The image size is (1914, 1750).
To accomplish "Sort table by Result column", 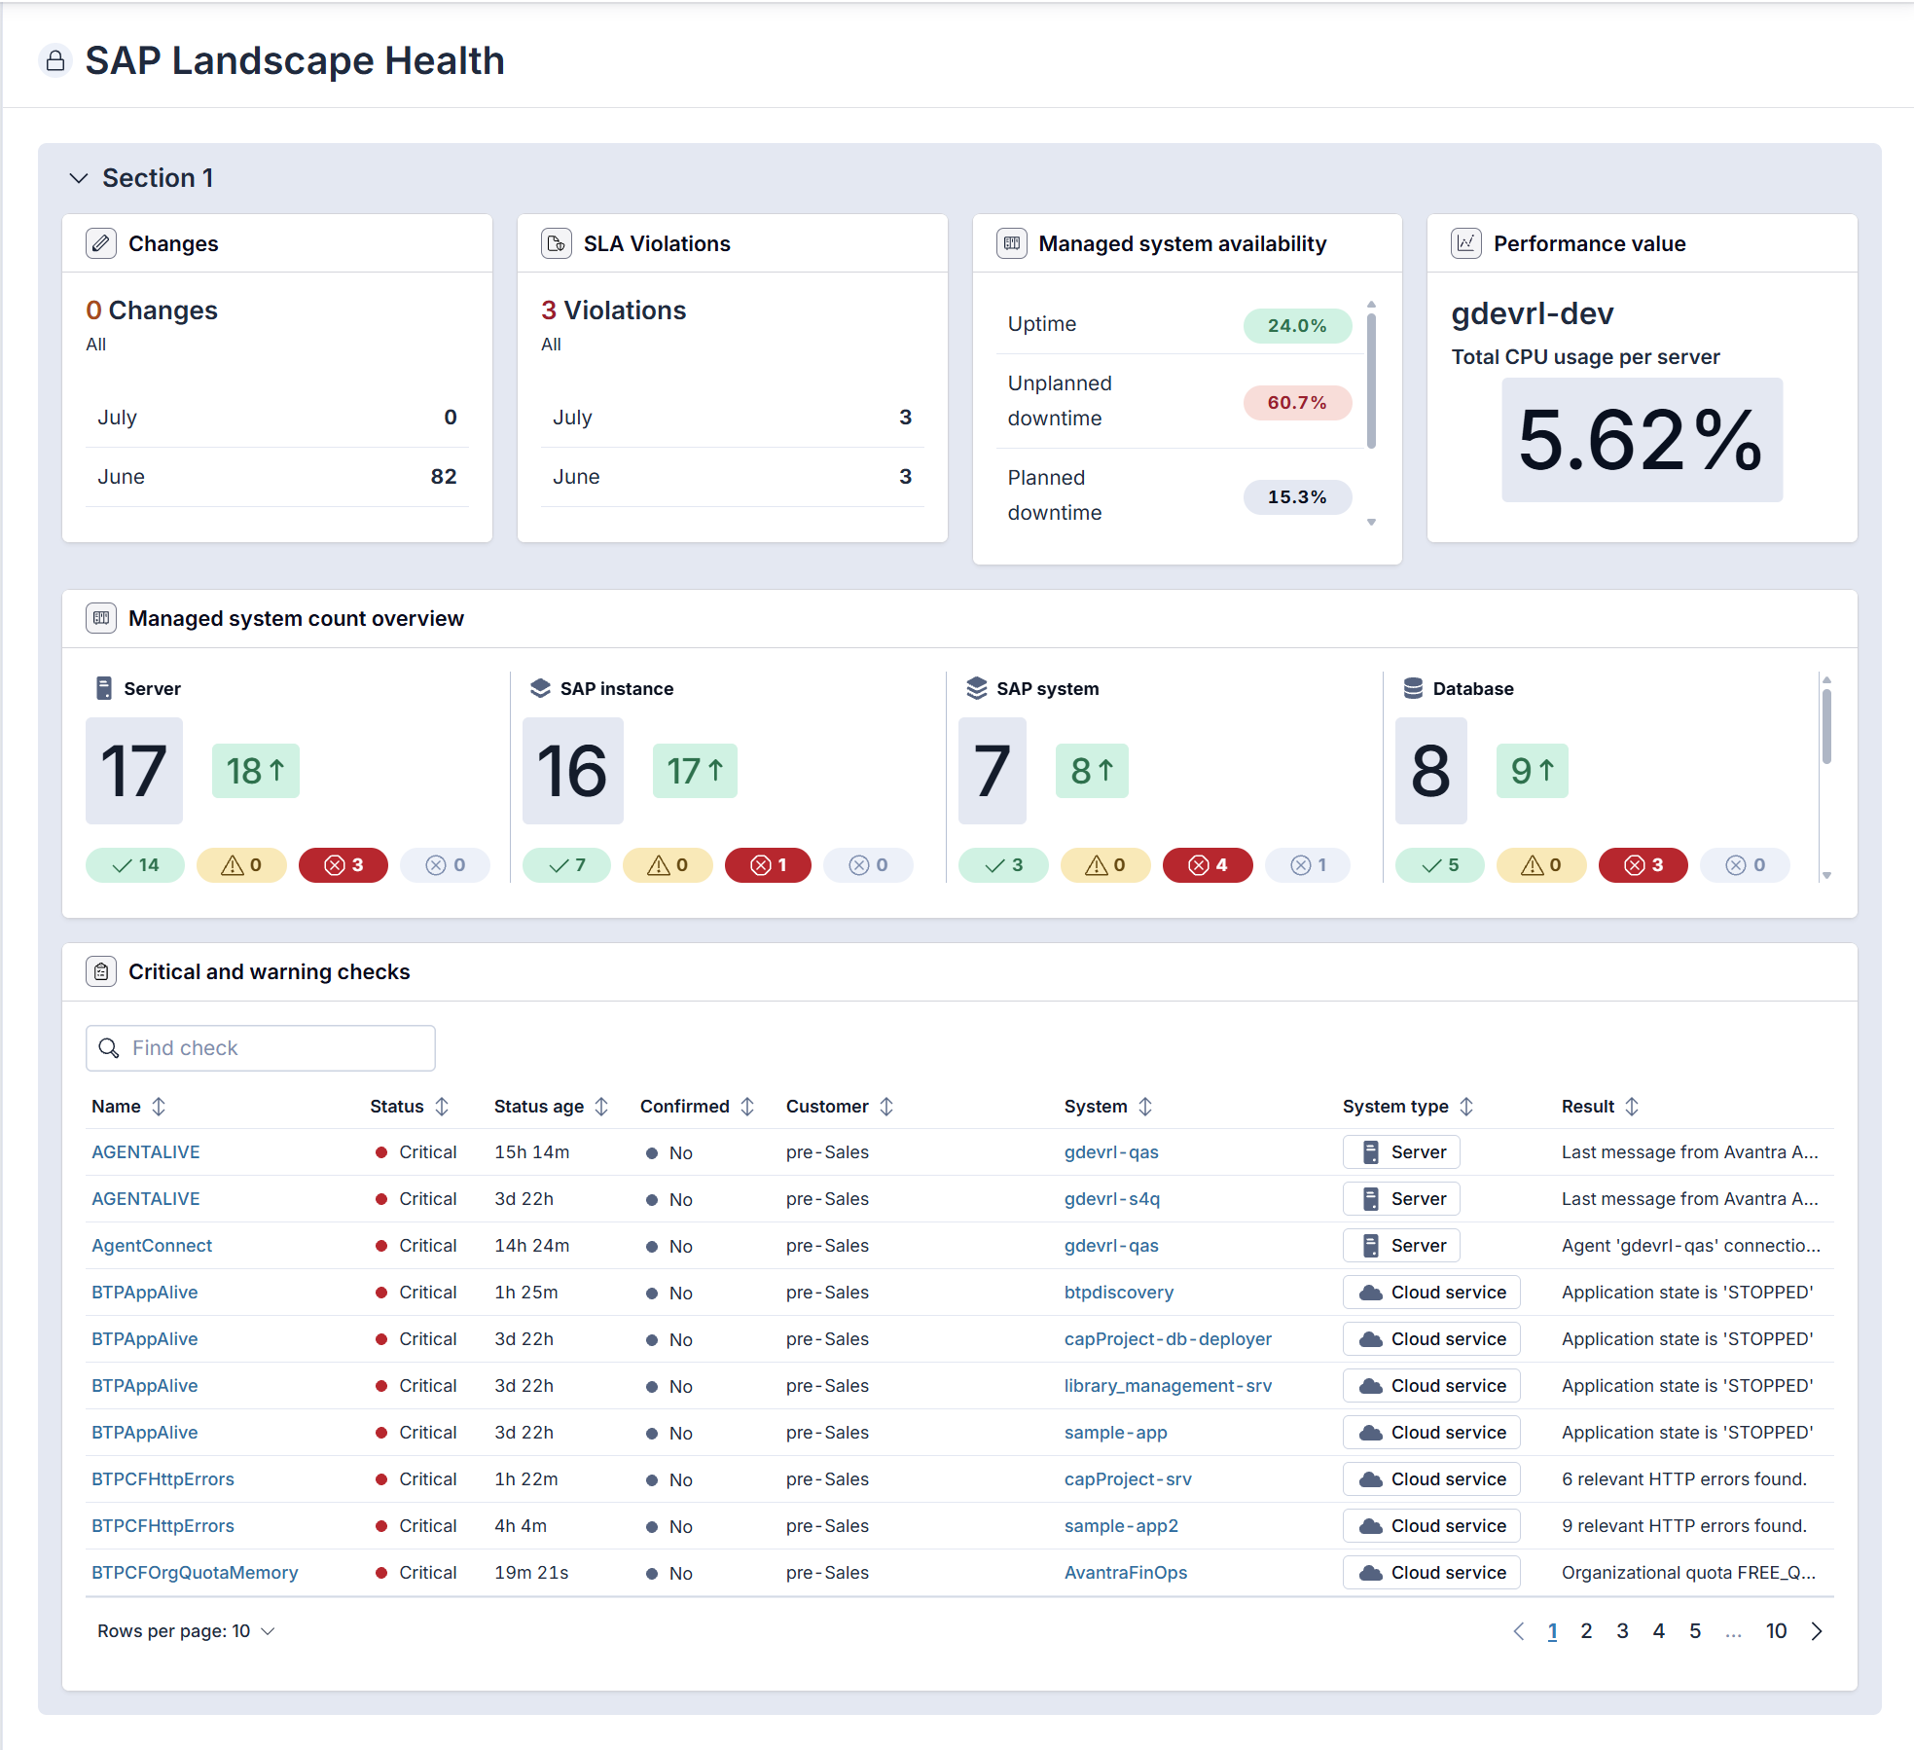I will (1632, 1107).
